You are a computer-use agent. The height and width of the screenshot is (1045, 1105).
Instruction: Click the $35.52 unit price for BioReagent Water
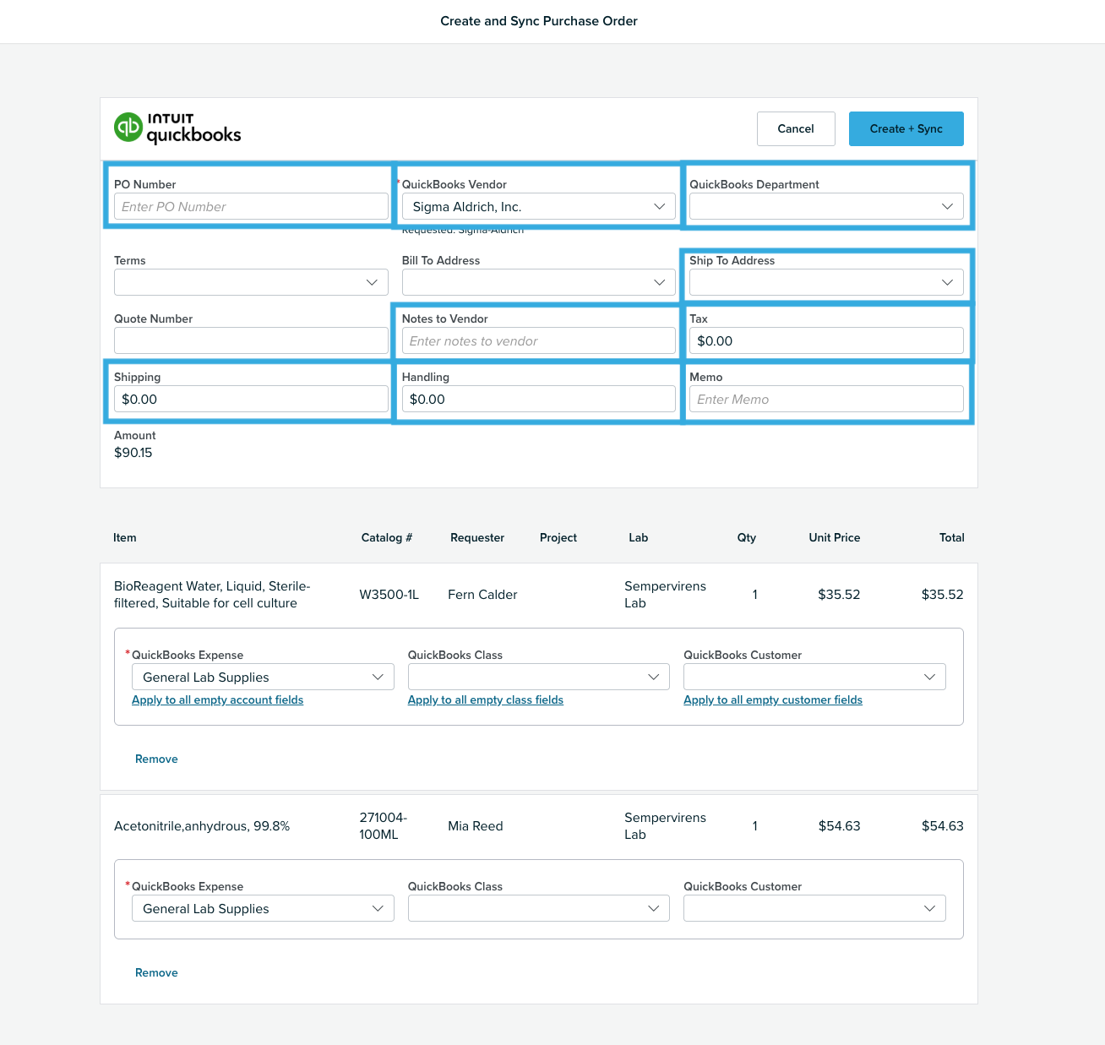pos(839,595)
